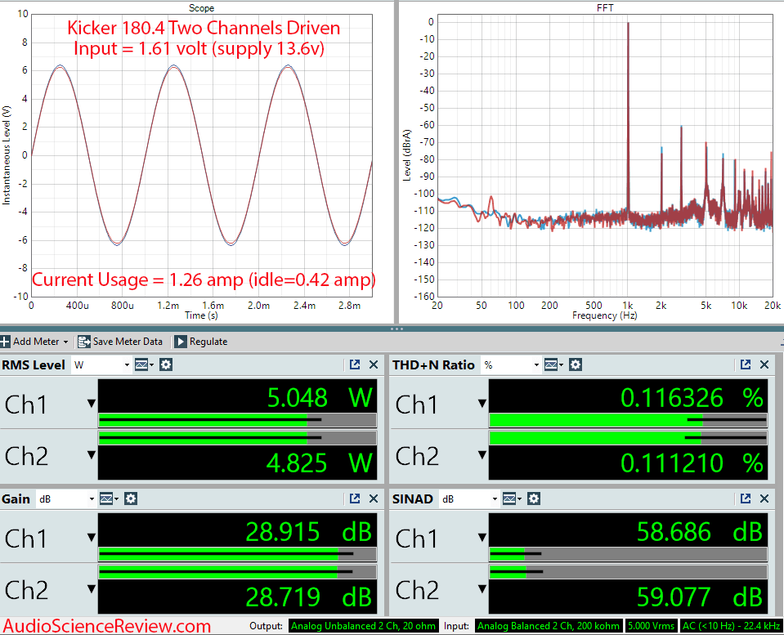Click THD+N Ch2 reading 0.111210 %
784x635 pixels.
[692, 463]
